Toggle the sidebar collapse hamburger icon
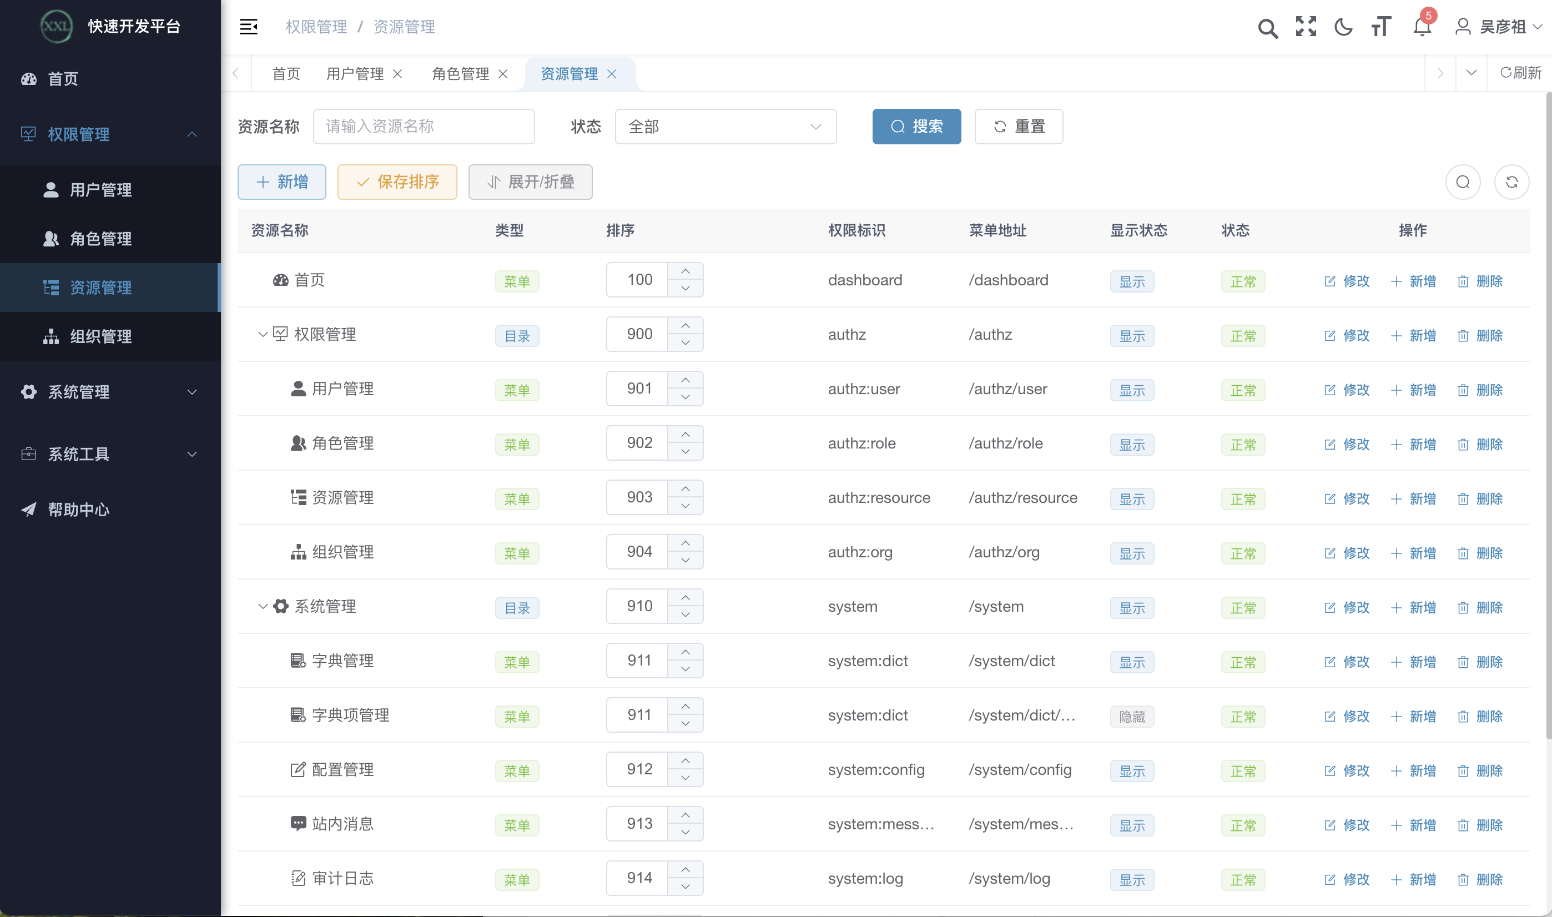 point(248,27)
